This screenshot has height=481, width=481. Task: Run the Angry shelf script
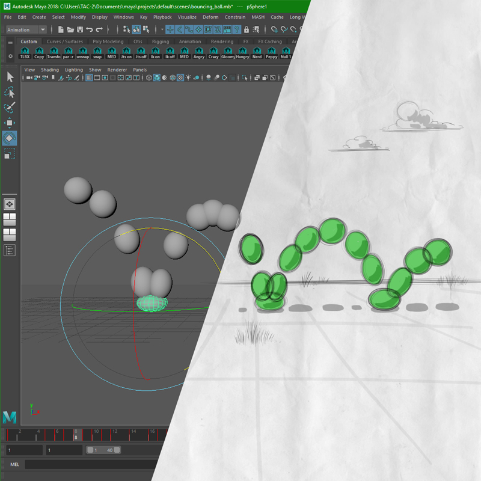tap(199, 53)
